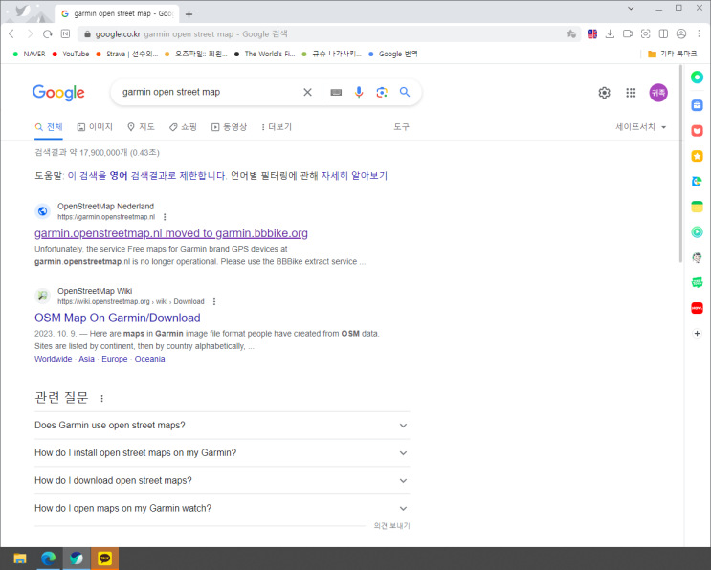Open the YouTube bookmark
711x570 pixels.
[71, 54]
